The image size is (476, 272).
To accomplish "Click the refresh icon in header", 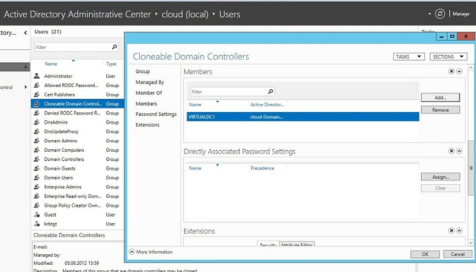I will pos(440,14).
